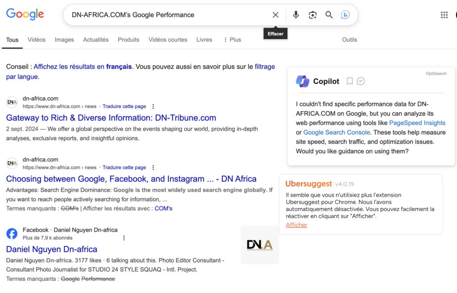Open options menu for the Gateway result
The height and width of the screenshot is (293, 457).
pyautogui.click(x=154, y=107)
